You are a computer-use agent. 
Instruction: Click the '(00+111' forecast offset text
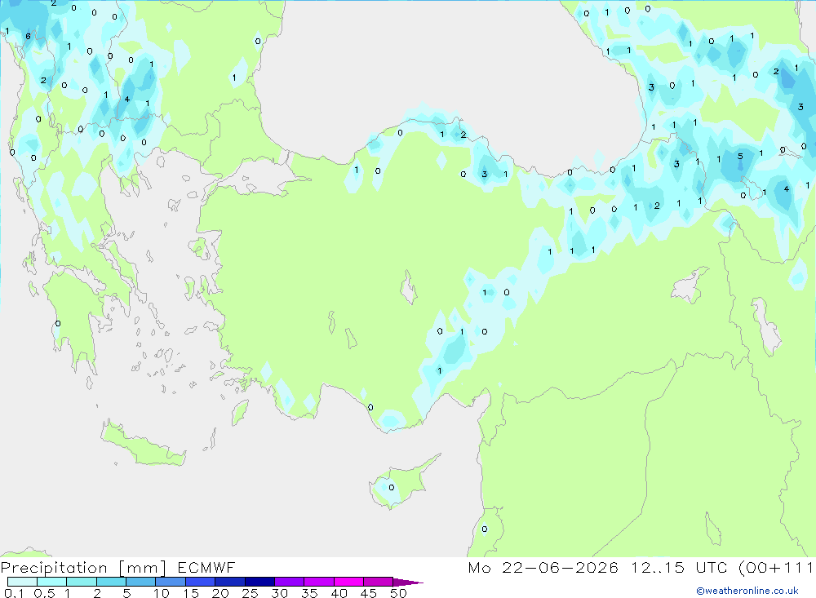point(776,568)
